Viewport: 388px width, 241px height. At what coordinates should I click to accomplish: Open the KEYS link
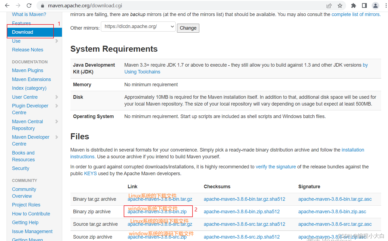(x=91, y=174)
